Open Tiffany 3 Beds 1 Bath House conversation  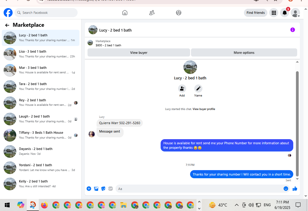coord(41,135)
